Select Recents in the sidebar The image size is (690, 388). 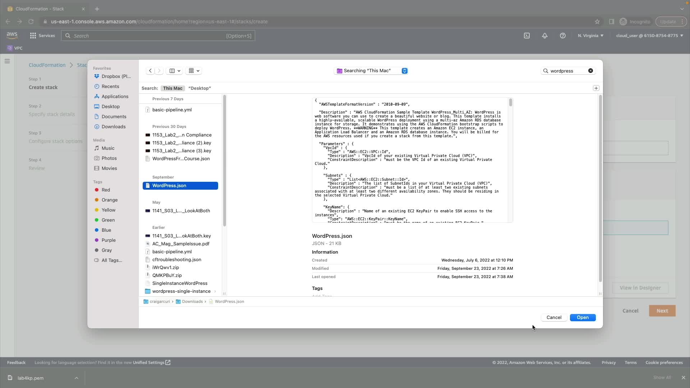[x=110, y=87]
